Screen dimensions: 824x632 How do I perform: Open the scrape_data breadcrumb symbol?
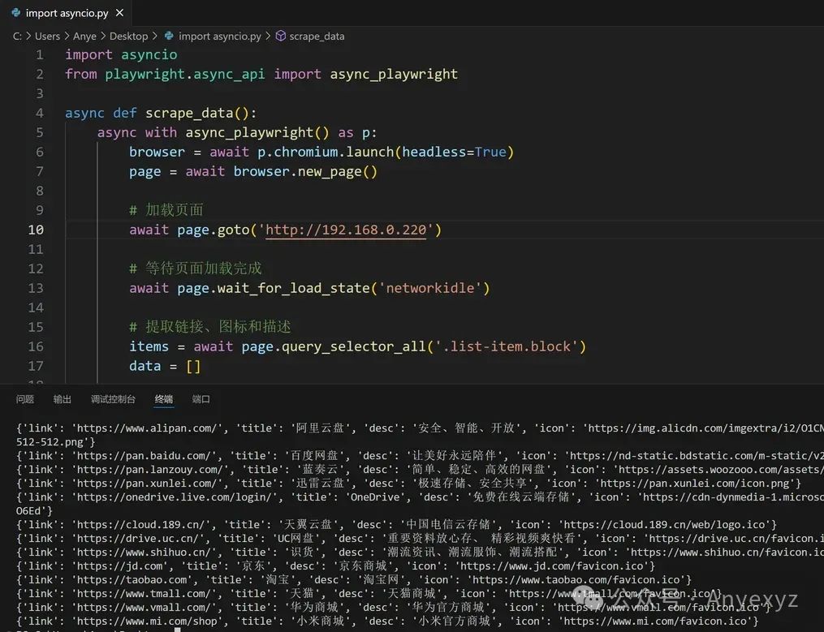[x=317, y=37]
